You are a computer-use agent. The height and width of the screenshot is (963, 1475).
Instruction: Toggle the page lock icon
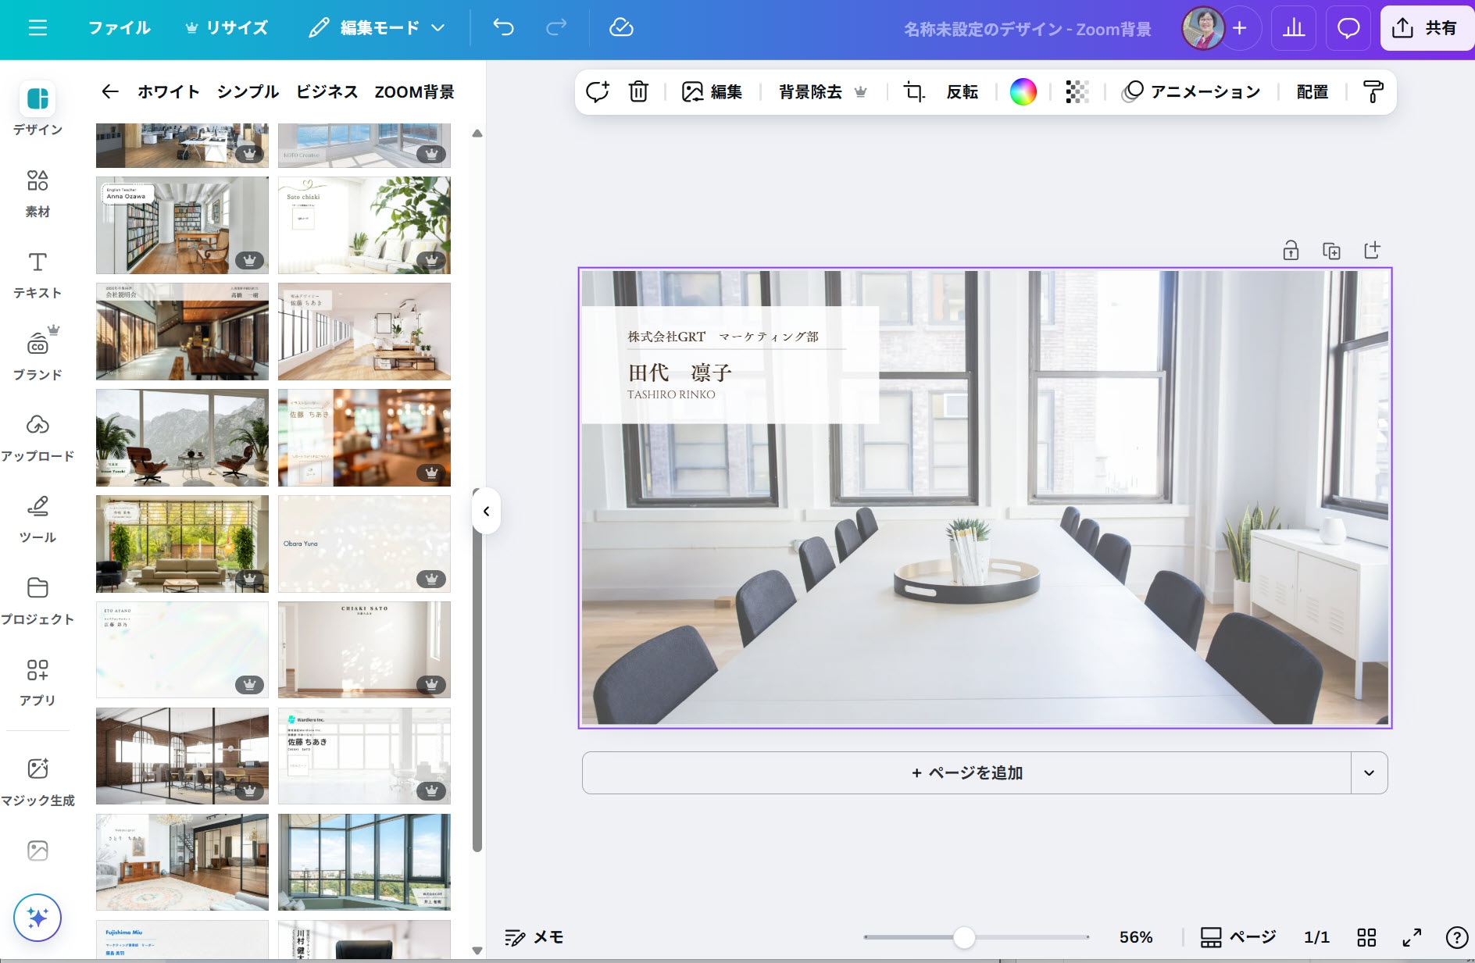[x=1291, y=251]
